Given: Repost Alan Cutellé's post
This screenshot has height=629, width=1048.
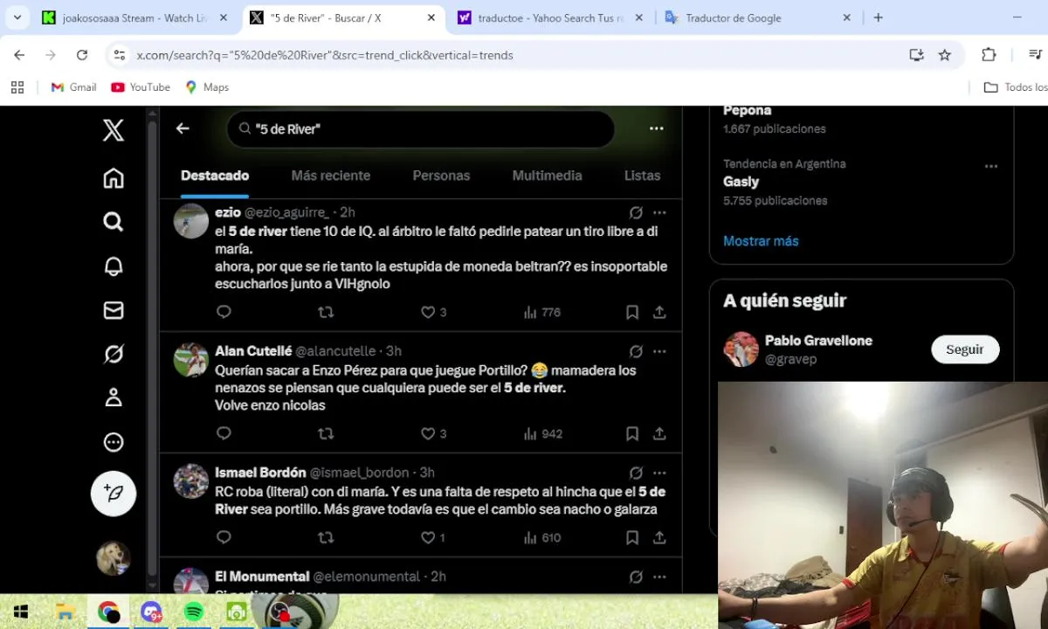Looking at the screenshot, I should coord(326,433).
